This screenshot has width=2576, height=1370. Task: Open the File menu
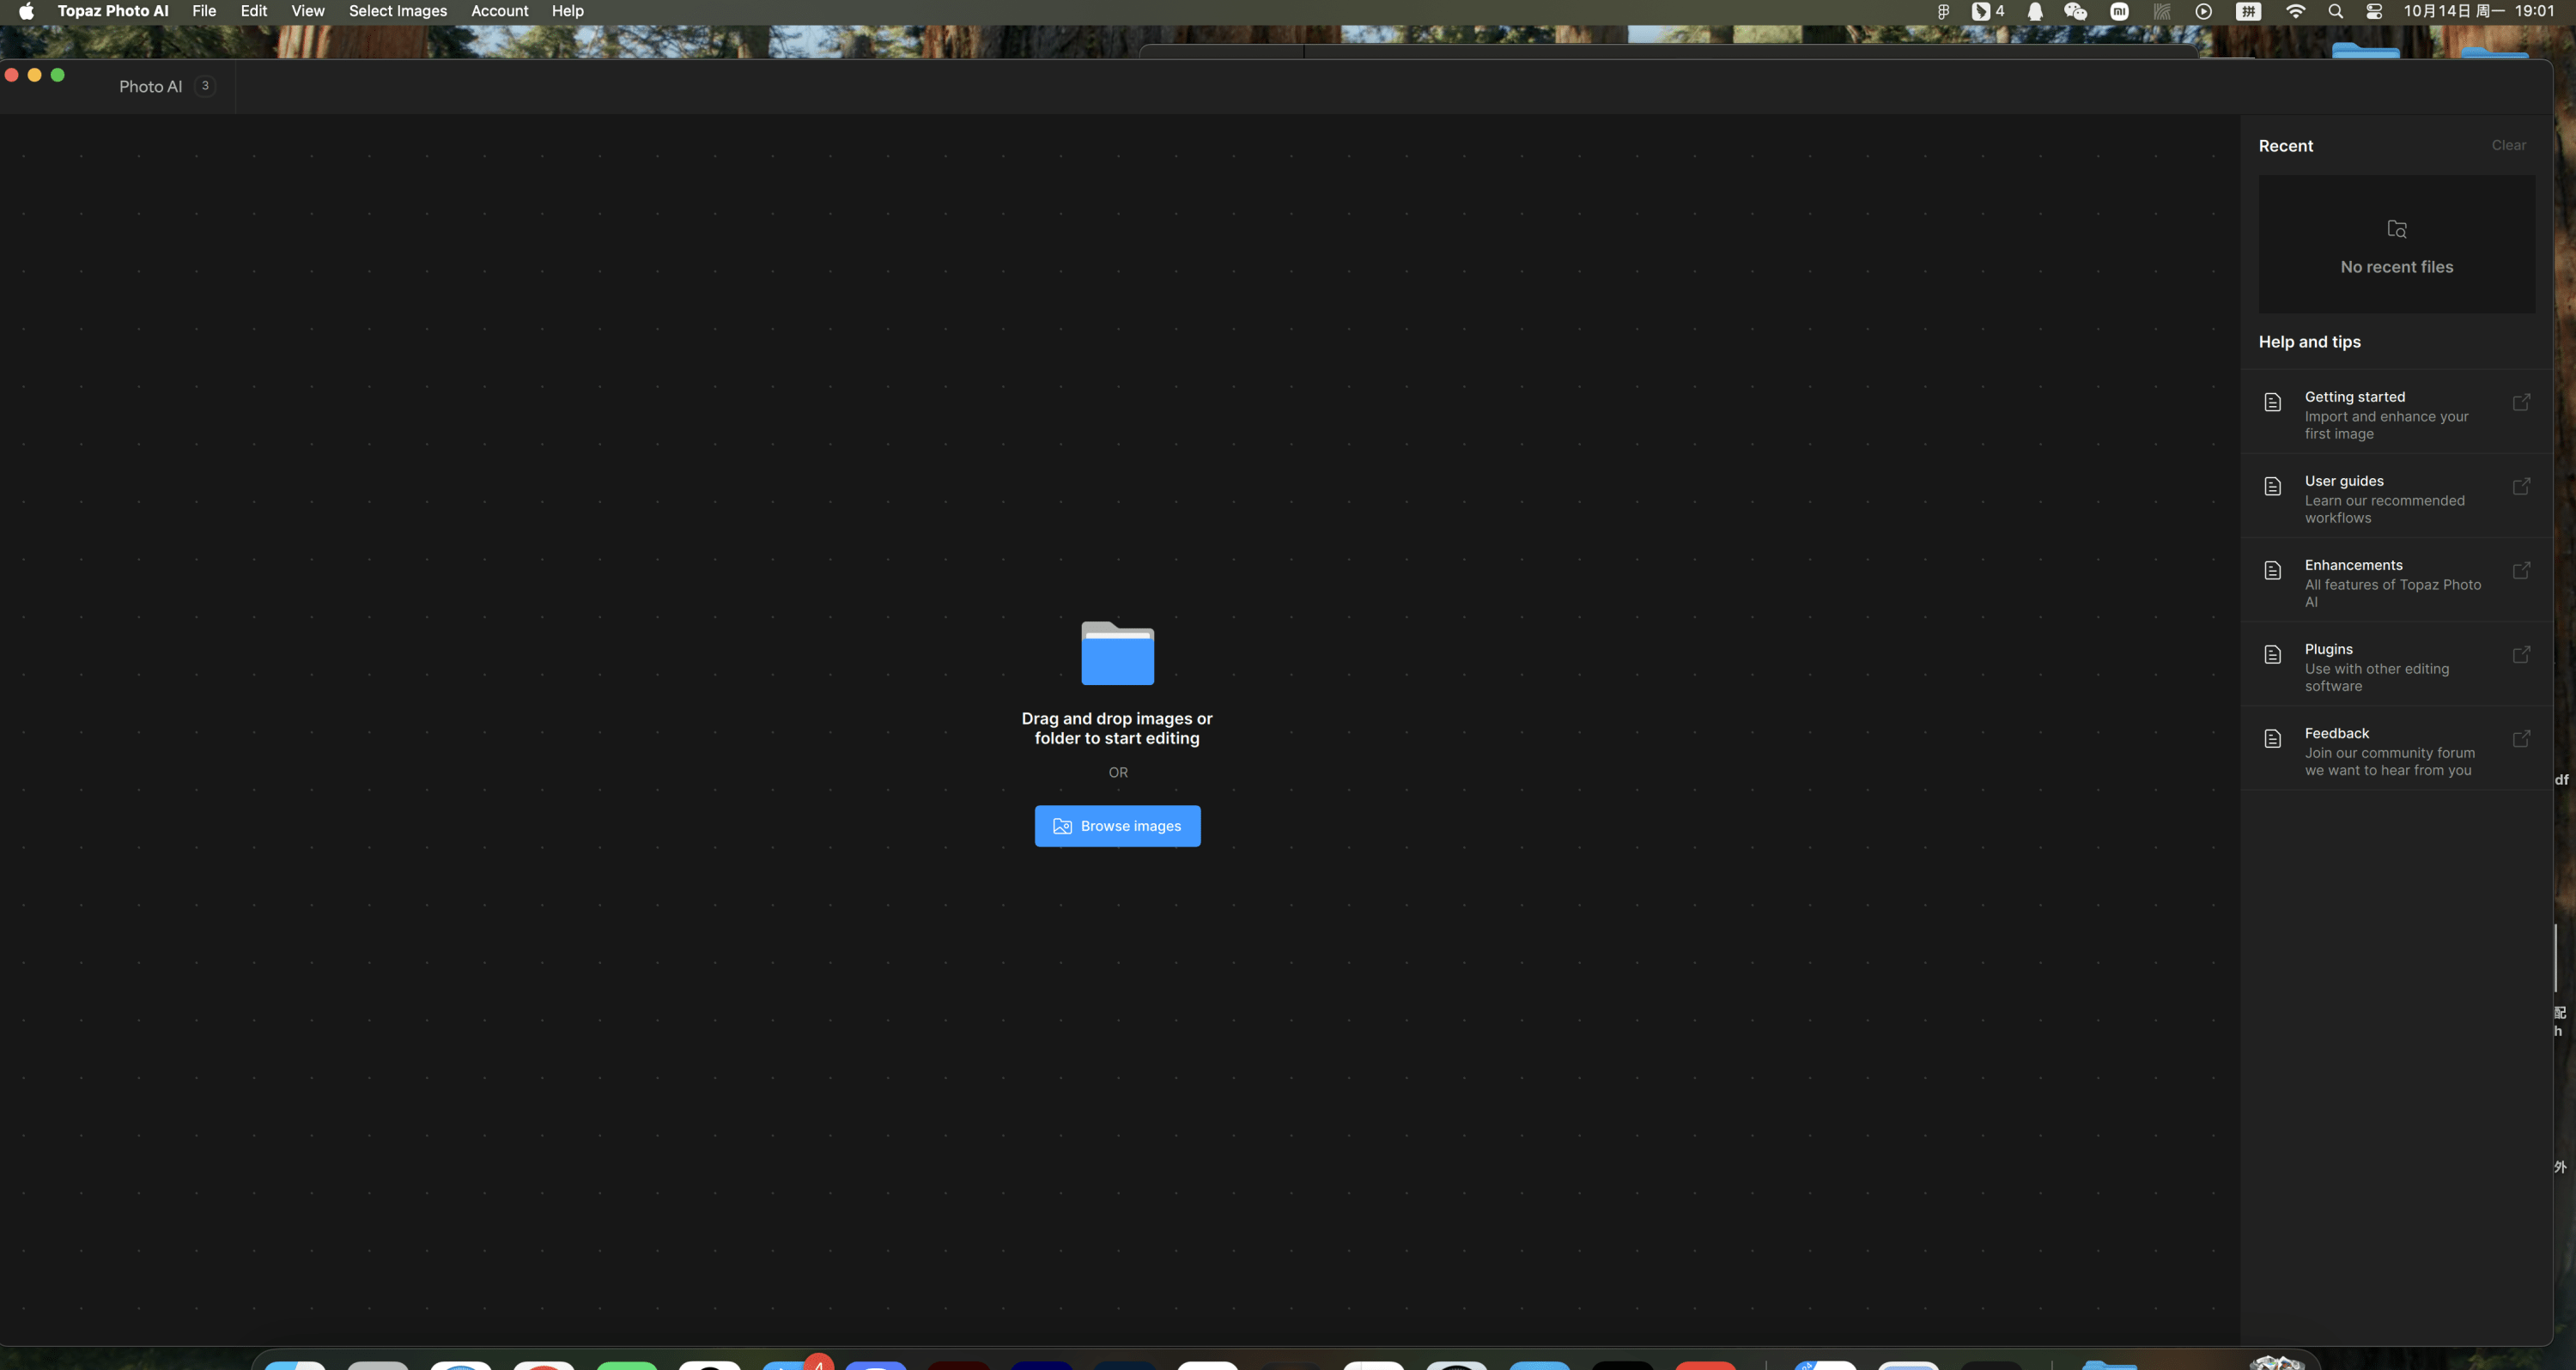tap(203, 11)
